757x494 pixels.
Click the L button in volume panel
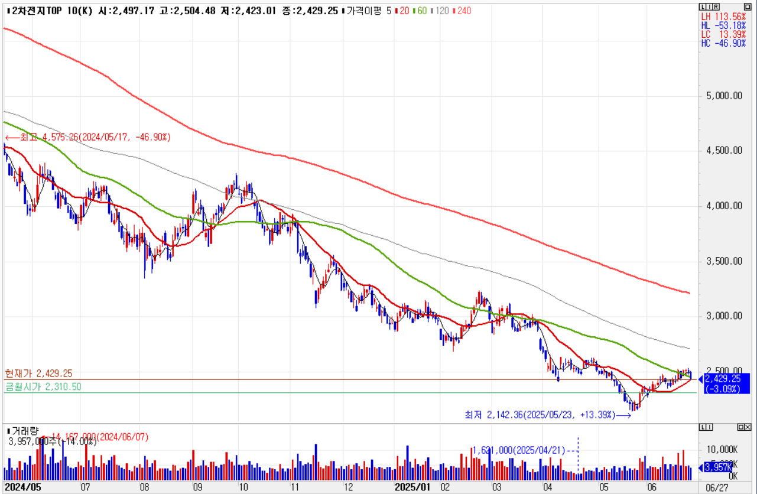pos(701,427)
